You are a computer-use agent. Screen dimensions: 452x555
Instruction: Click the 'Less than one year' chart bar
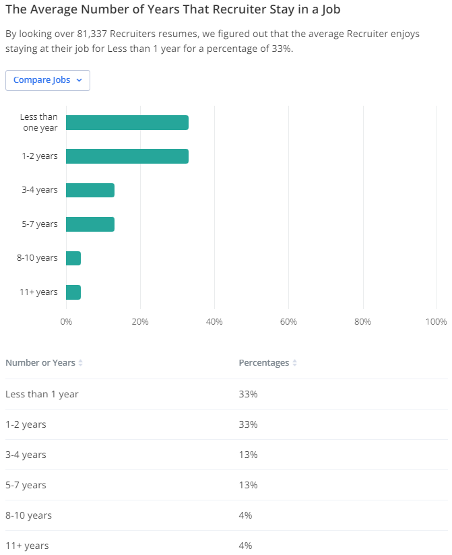point(127,123)
